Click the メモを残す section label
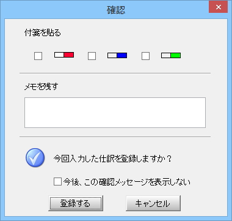 pos(41,87)
